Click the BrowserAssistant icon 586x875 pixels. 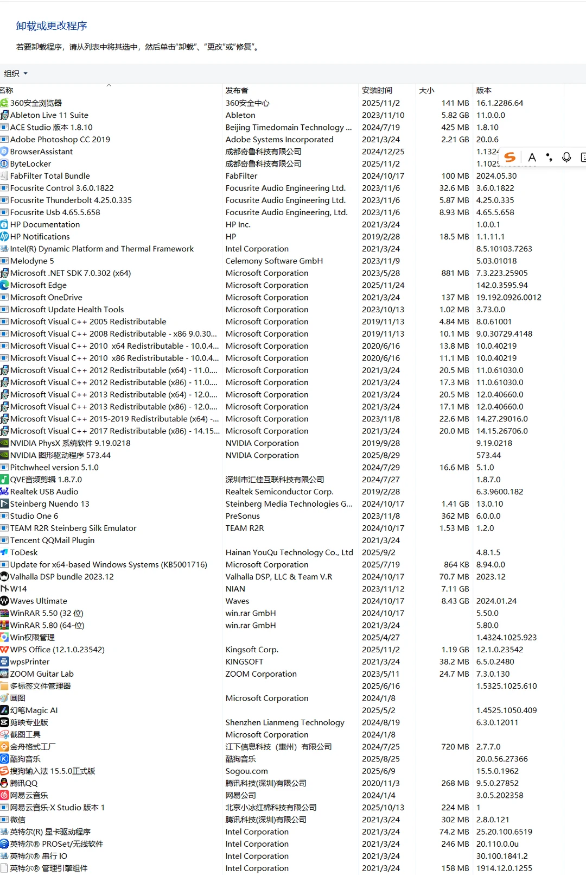pos(4,152)
